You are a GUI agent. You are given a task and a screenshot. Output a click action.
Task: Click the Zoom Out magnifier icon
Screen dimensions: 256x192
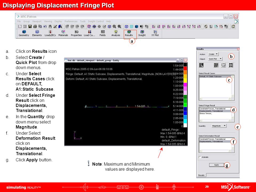[x=114, y=26]
